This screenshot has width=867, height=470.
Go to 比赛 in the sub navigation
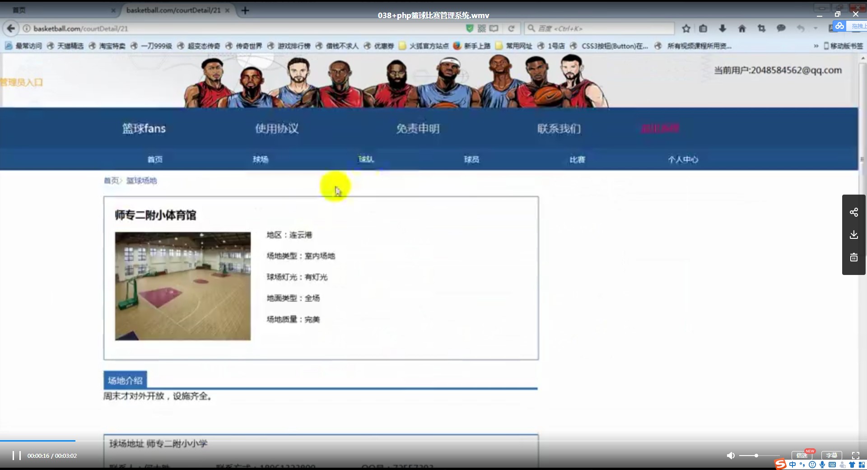[578, 159]
